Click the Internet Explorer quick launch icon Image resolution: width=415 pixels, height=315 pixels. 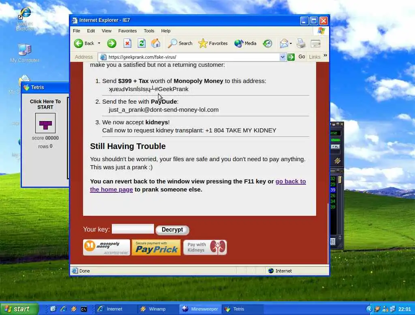(x=63, y=309)
